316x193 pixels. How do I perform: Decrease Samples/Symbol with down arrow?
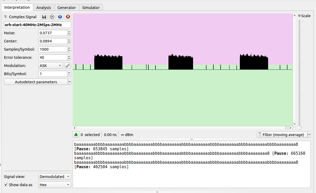coord(69,51)
